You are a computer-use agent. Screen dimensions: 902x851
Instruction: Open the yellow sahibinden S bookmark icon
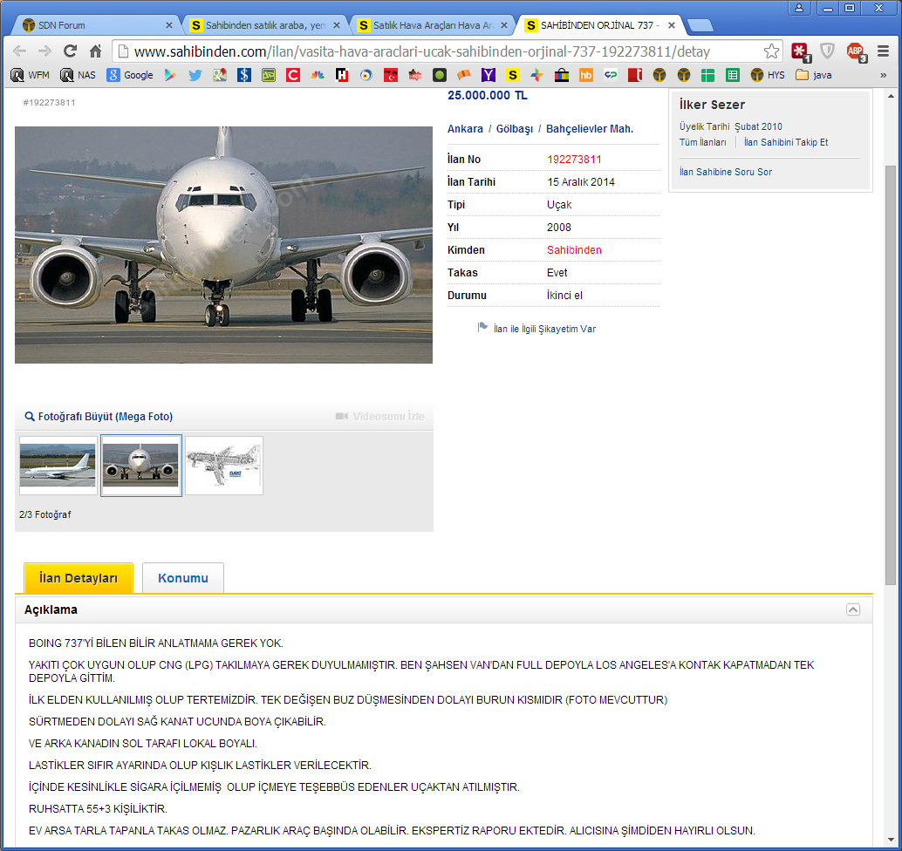(513, 75)
